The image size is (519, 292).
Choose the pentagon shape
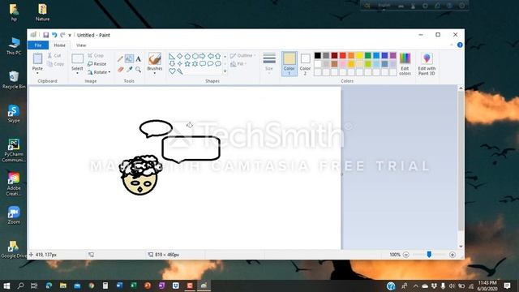(x=187, y=56)
